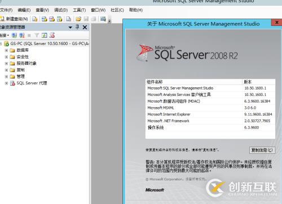Close the About SQL Server Management Studio dialog
This screenshot has width=282, height=204.
point(276,23)
